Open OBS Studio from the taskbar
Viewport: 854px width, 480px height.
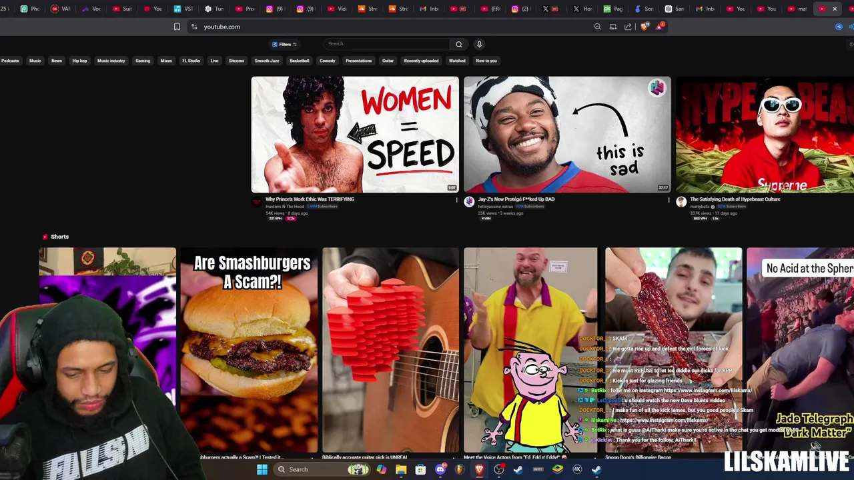point(499,469)
